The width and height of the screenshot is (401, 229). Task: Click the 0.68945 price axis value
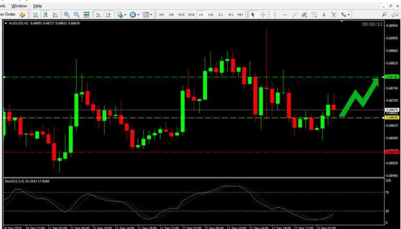[x=392, y=26]
